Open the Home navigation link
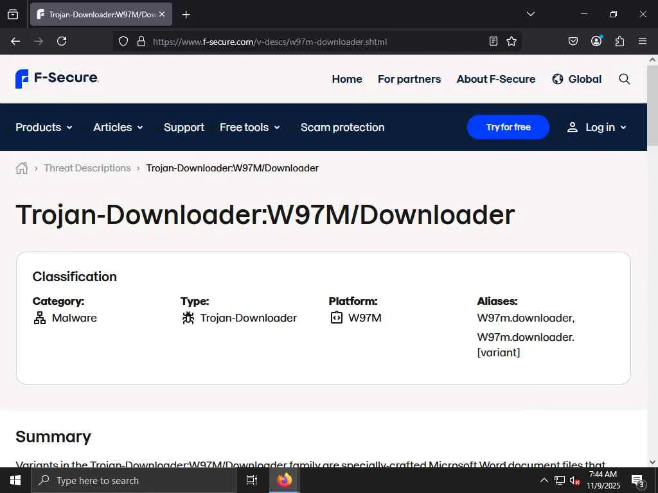This screenshot has height=493, width=658. 346,79
